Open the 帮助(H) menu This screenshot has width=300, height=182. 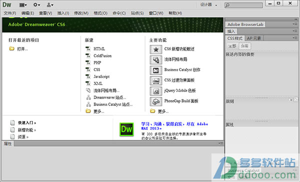point(175,13)
